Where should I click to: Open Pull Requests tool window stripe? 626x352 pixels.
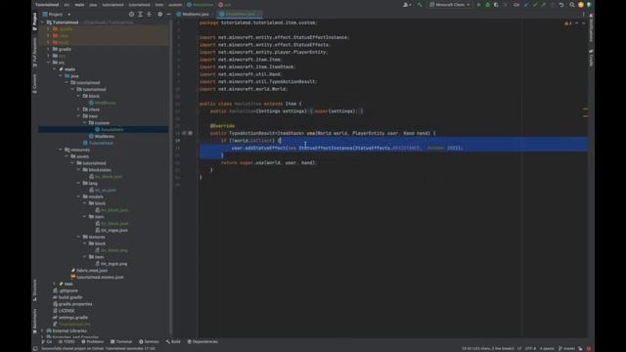point(35,52)
